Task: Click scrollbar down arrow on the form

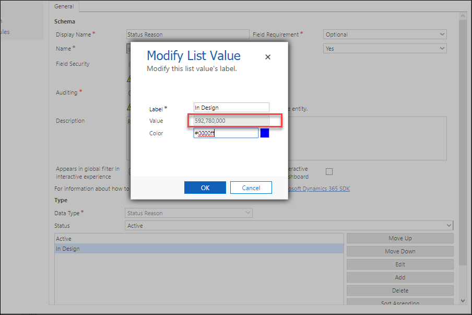Action: coord(463,300)
